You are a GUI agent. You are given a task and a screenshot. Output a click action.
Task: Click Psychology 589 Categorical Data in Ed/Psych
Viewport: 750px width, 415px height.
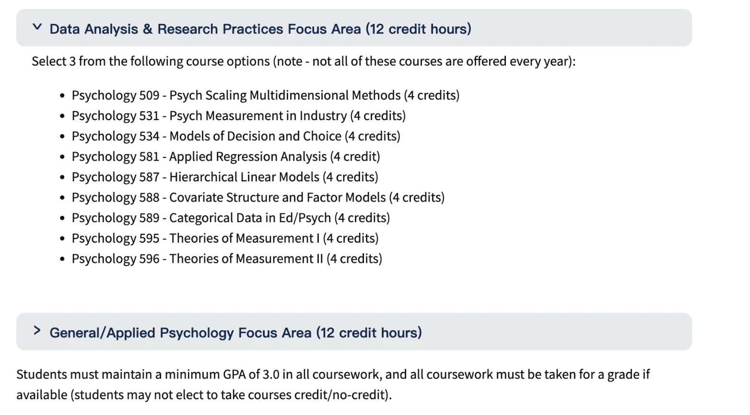tap(231, 218)
